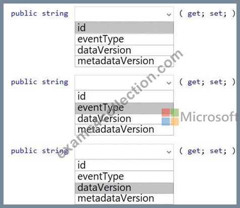Expand the third dropdown chevron arrow

(x=169, y=152)
